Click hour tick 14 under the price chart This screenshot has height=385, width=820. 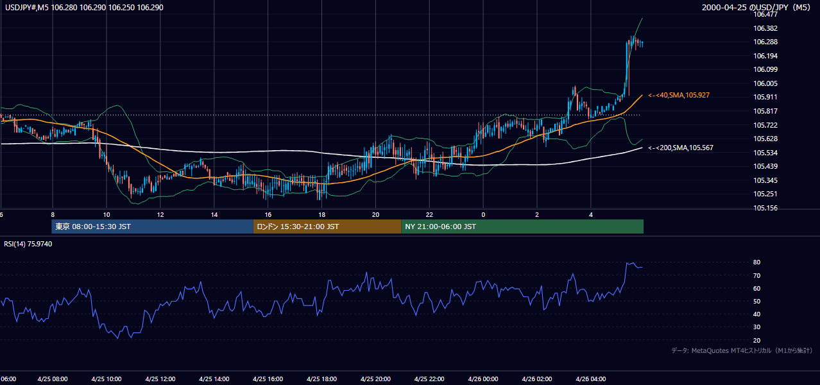click(x=214, y=214)
